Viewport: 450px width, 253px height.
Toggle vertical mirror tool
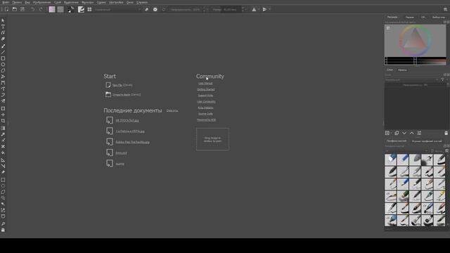point(264,9)
